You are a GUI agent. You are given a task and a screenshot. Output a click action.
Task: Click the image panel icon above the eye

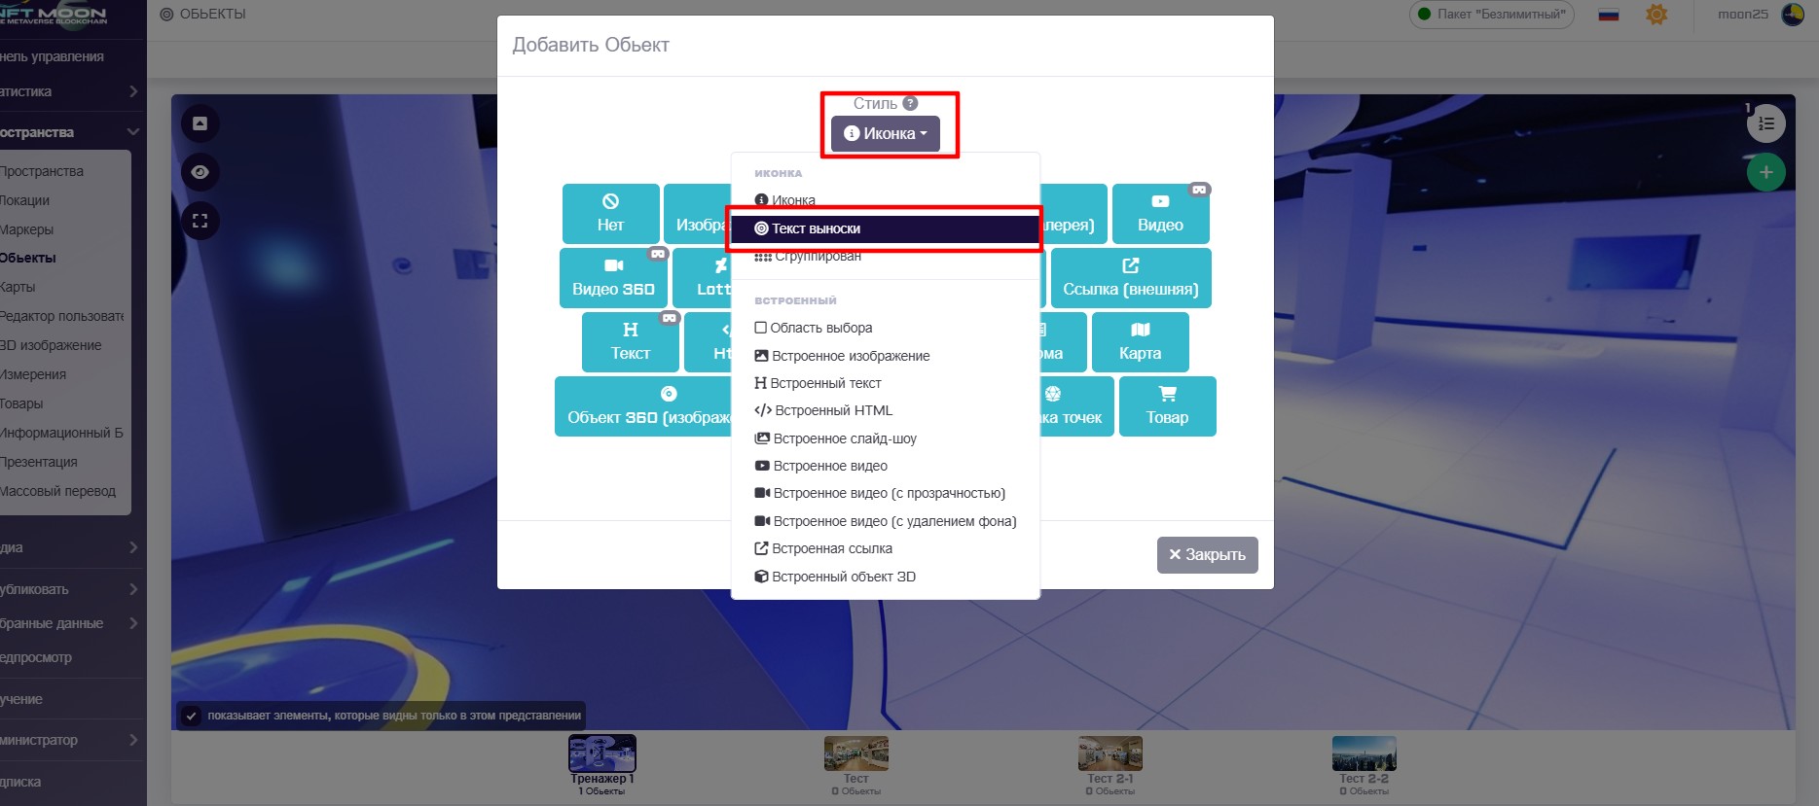point(200,123)
